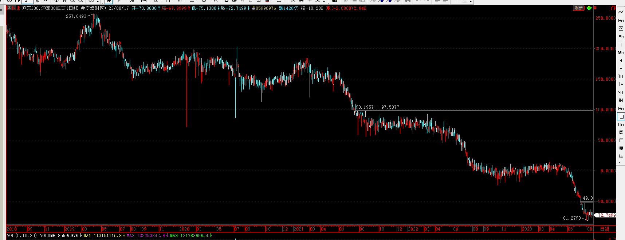
Task: Switch to the 15-minute period
Action: [x=621, y=84]
